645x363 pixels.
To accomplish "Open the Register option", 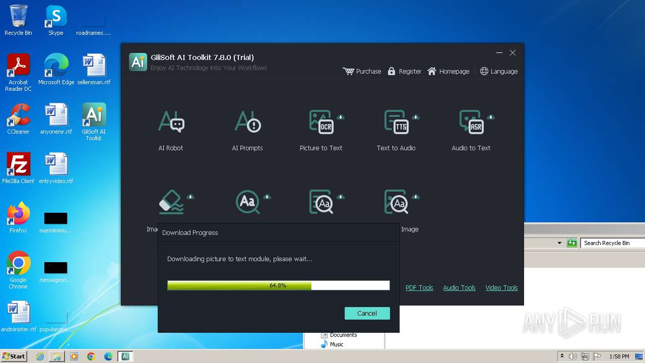I will [404, 71].
